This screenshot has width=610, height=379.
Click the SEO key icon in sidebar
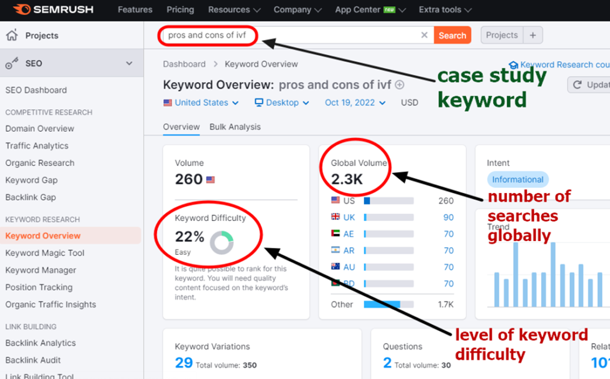(12, 64)
